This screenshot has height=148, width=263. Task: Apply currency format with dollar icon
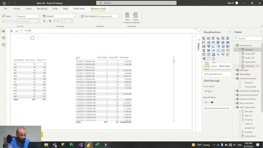(44, 21)
